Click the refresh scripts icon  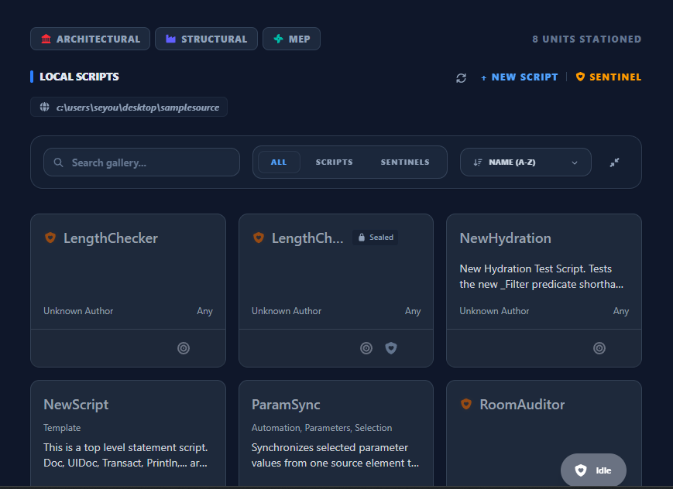tap(461, 77)
